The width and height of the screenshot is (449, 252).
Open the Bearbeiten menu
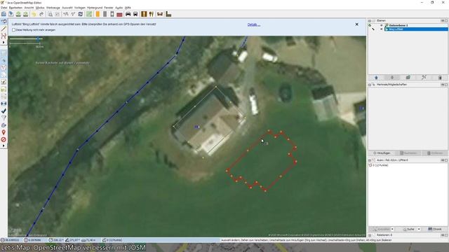15,8
